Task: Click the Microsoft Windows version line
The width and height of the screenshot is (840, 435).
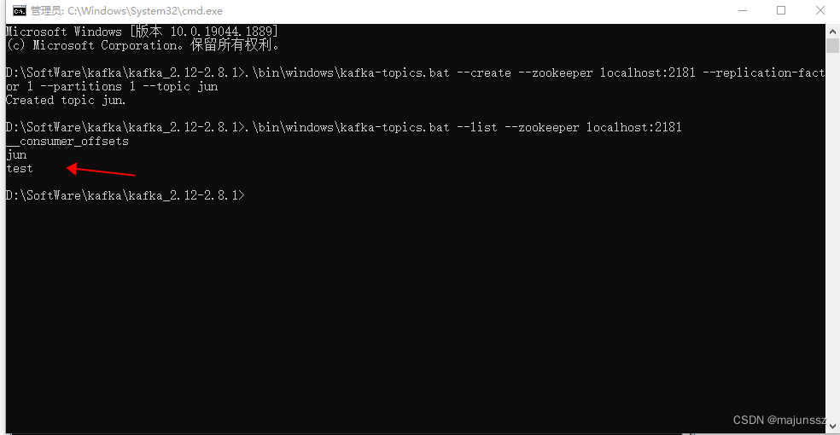Action: click(142, 32)
